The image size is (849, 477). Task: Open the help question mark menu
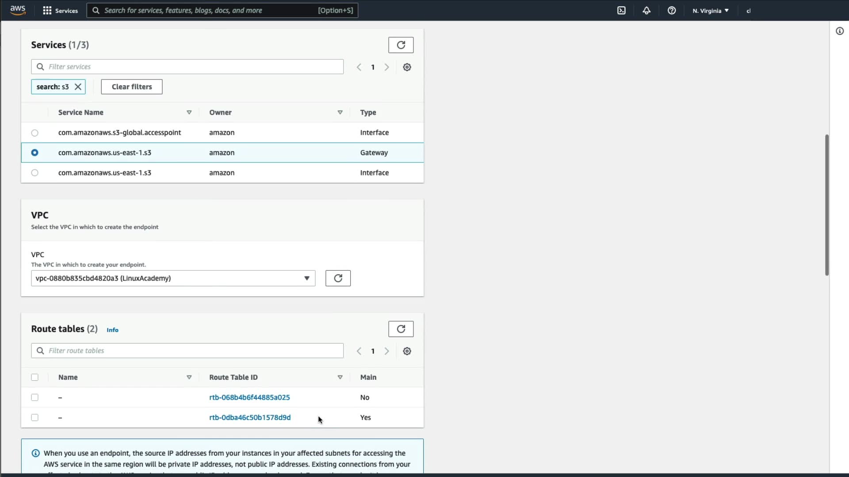(671, 11)
